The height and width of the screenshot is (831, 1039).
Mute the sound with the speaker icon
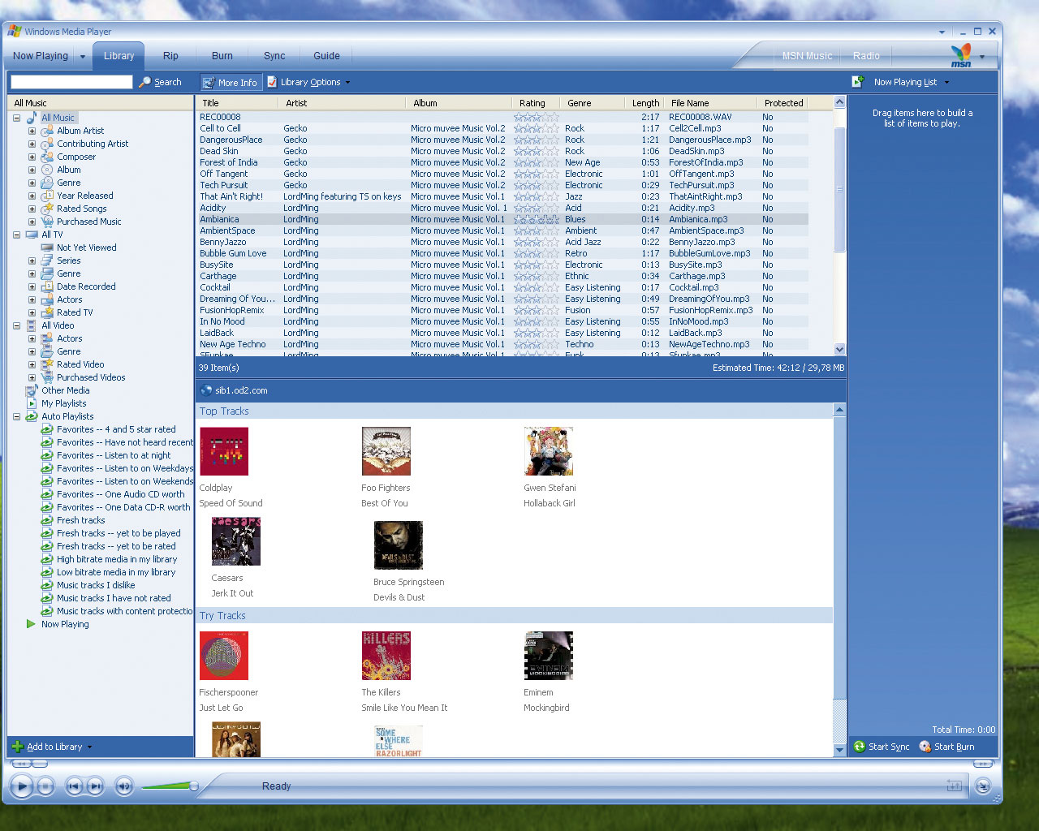[x=123, y=786]
